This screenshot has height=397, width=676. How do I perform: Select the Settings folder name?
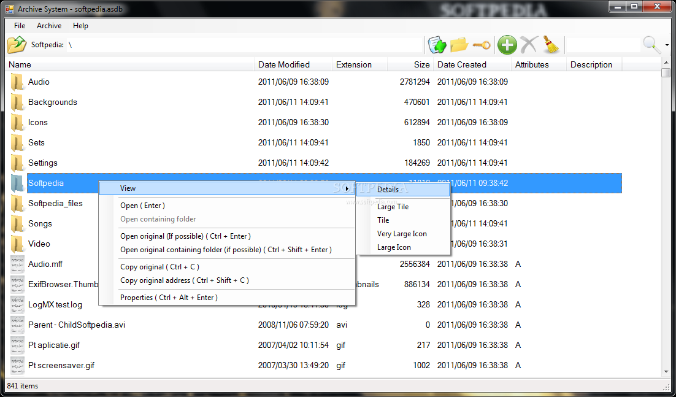[43, 163]
